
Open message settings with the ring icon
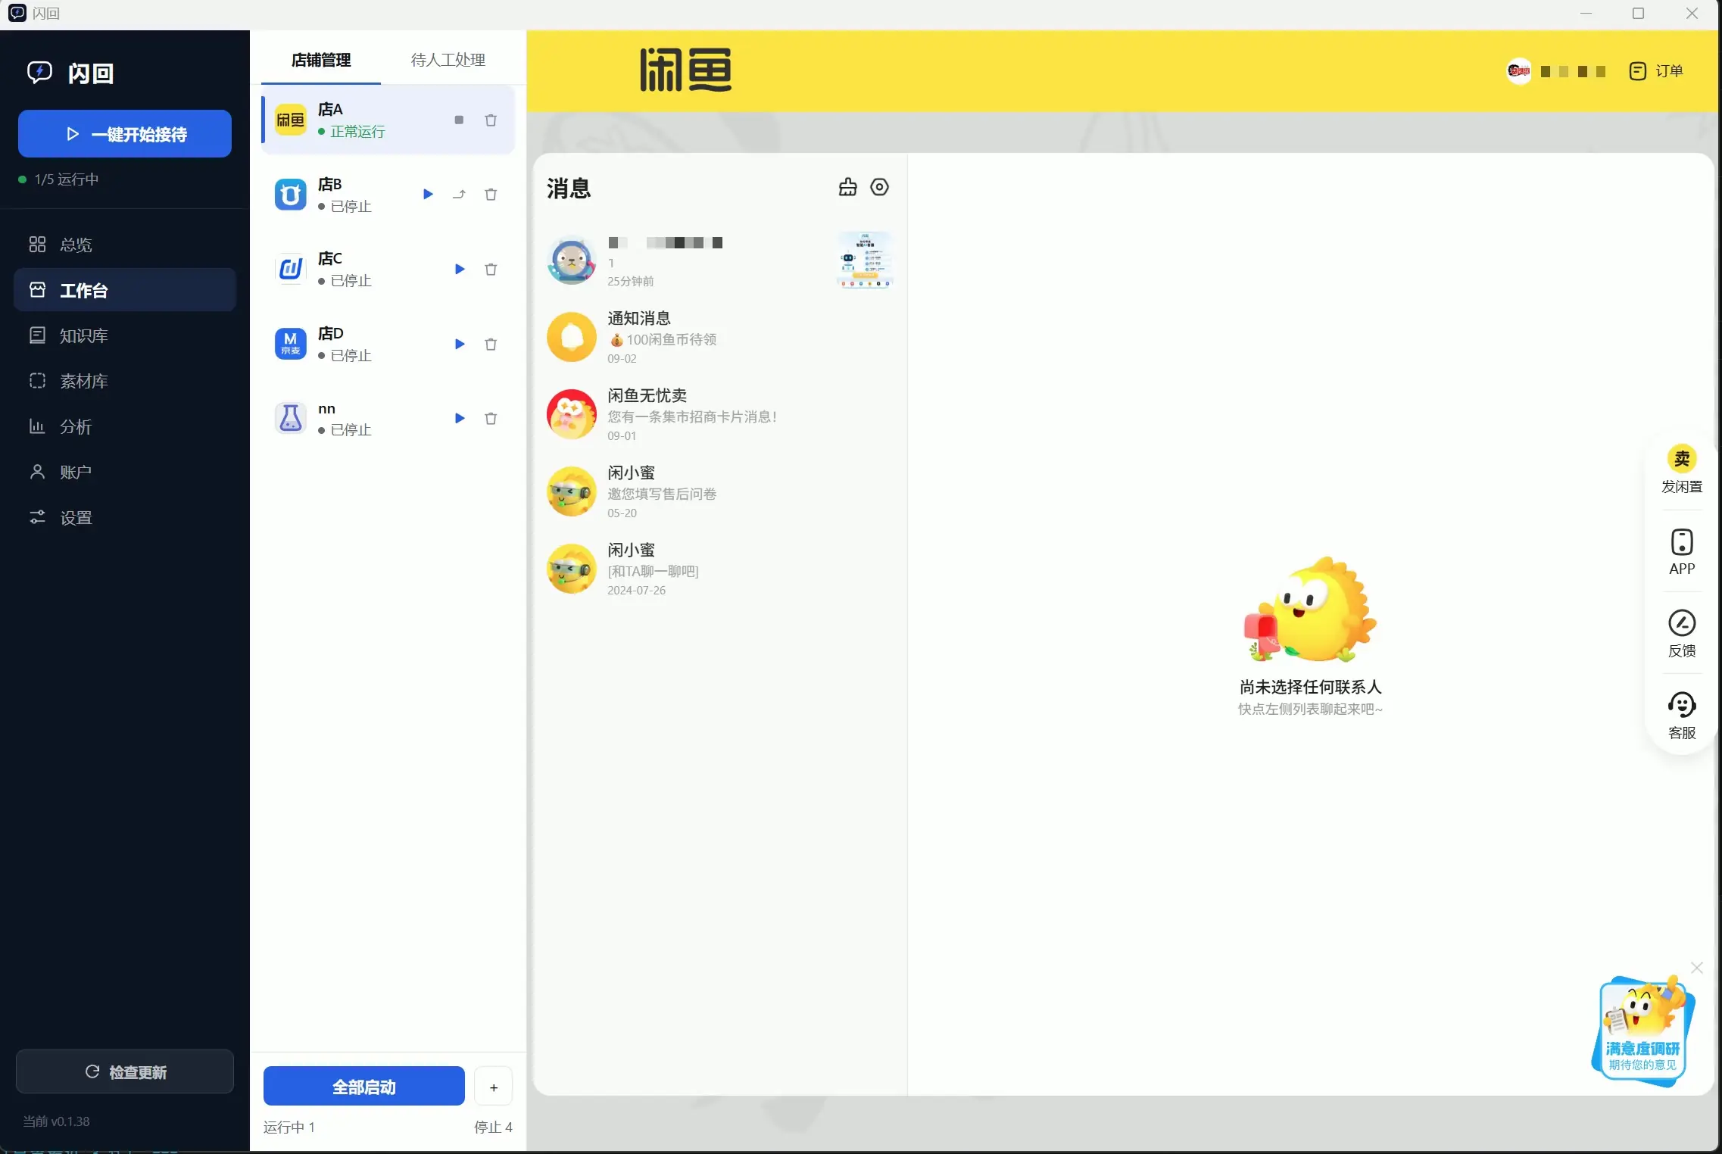pos(879,187)
